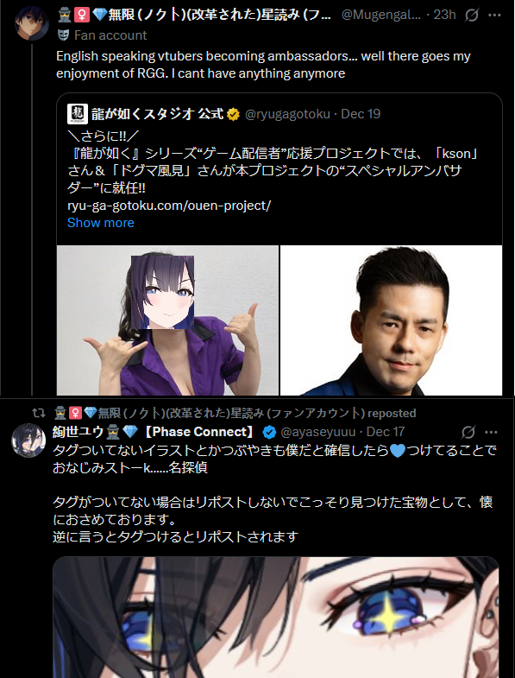Open the Mugengal profile avatar
The width and height of the screenshot is (515, 678).
pyautogui.click(x=32, y=23)
